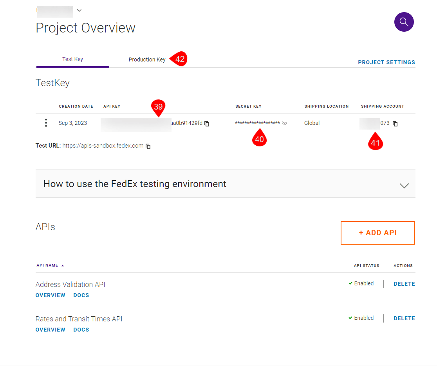The width and height of the screenshot is (437, 366).
Task: Reveal the hidden secret key
Action: tap(285, 123)
